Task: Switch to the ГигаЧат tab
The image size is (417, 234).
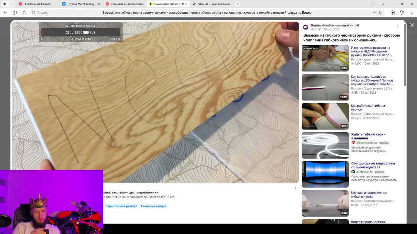Action: click(x=212, y=4)
